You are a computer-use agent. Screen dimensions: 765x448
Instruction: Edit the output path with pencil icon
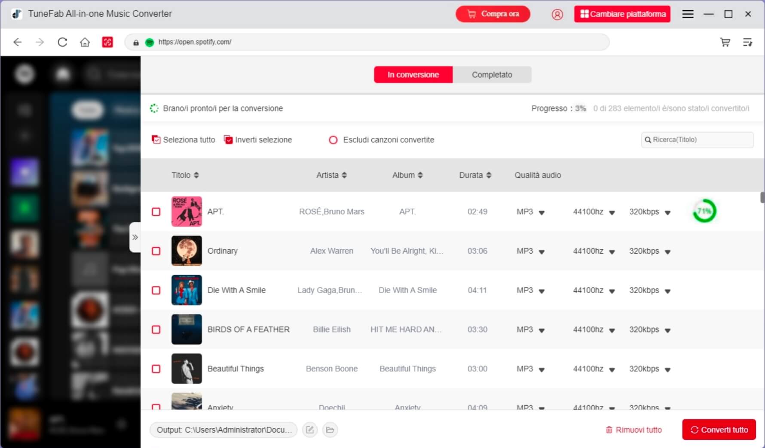tap(310, 430)
